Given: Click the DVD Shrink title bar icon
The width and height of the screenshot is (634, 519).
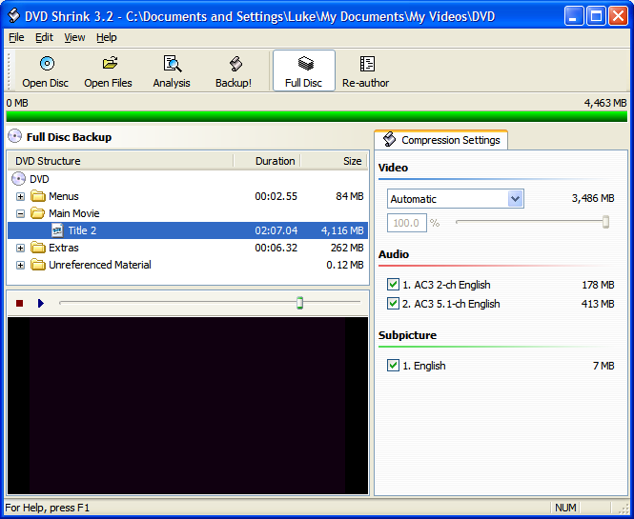Looking at the screenshot, I should (x=13, y=16).
